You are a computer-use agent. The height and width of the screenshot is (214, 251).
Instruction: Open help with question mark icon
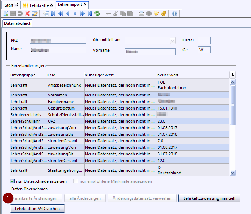tap(175, 13)
